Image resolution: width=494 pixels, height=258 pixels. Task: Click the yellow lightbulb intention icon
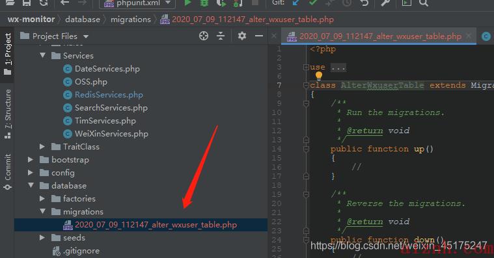click(x=319, y=75)
